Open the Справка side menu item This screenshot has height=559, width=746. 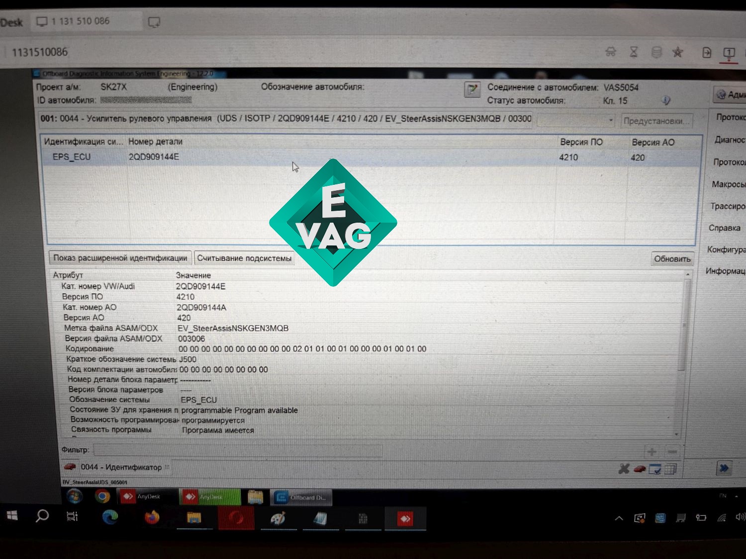tap(725, 228)
